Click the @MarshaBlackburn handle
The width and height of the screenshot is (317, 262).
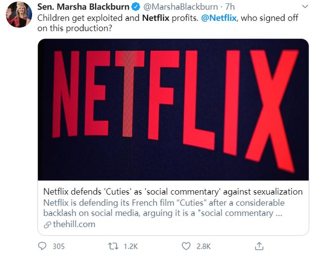pyautogui.click(x=180, y=7)
